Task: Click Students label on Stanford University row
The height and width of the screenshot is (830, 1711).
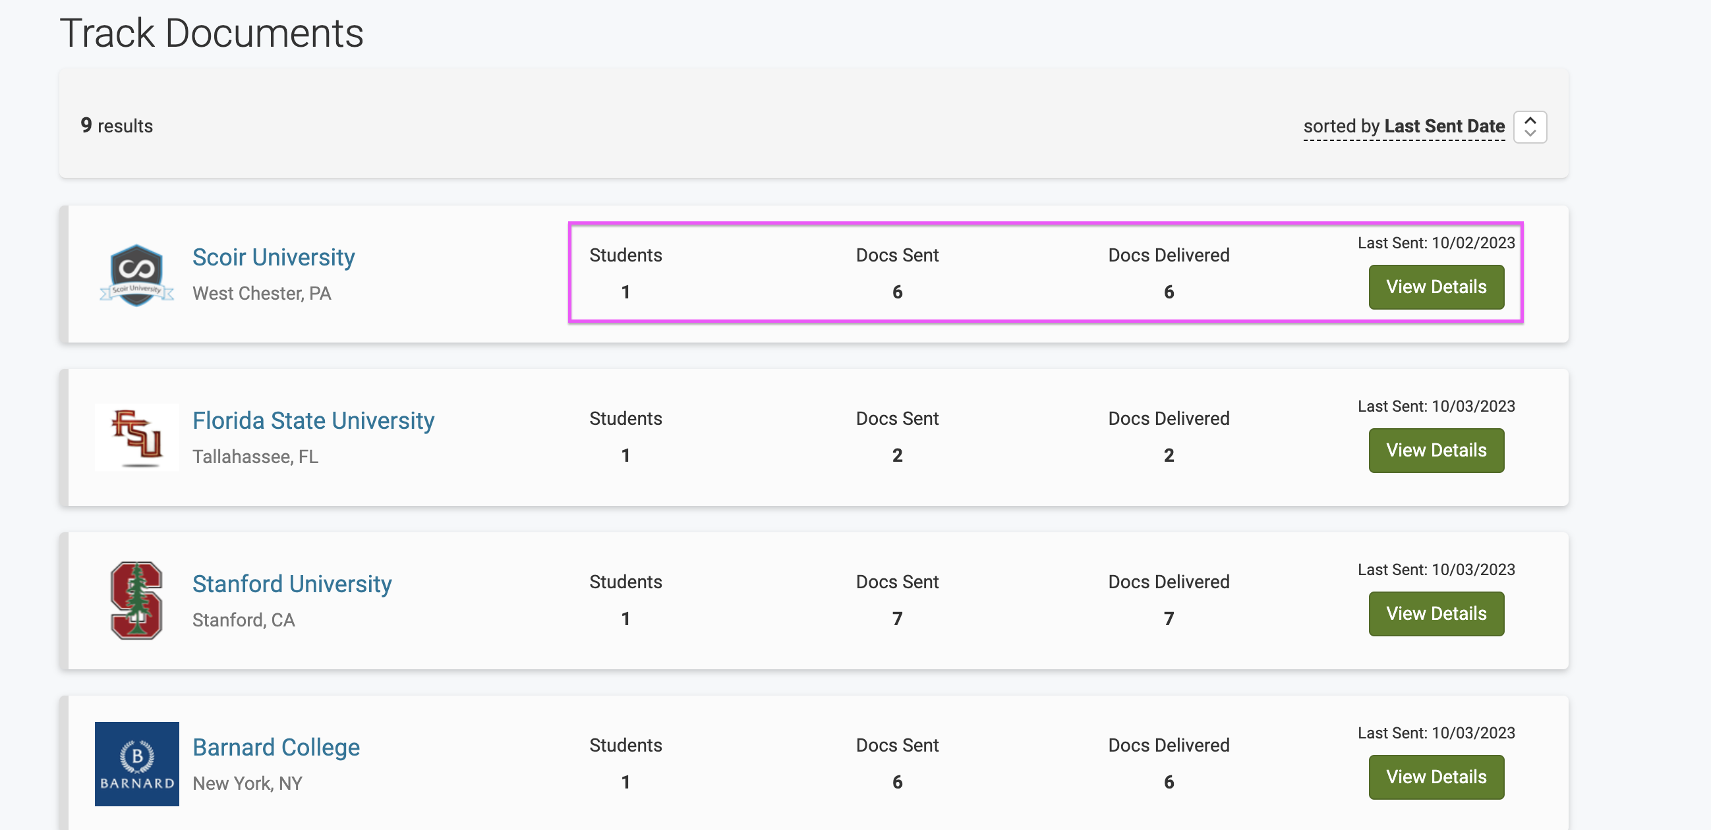Action: point(625,582)
